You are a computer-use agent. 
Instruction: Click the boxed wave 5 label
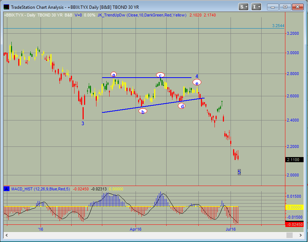coord(239,172)
